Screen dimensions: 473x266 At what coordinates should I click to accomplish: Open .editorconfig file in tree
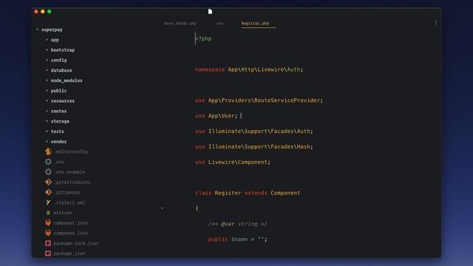[x=71, y=151]
